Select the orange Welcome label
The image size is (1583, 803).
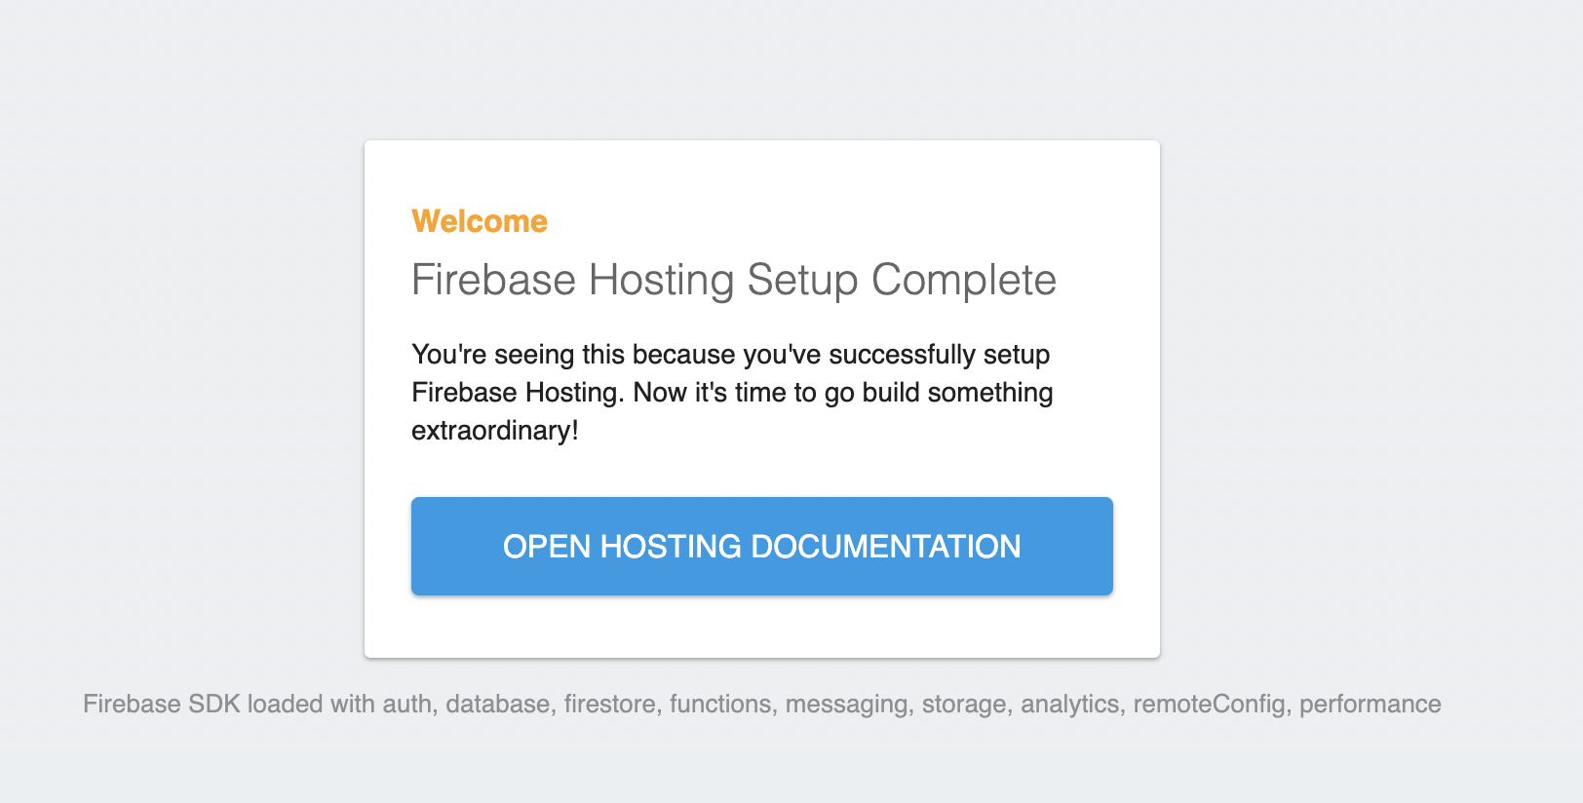(479, 220)
